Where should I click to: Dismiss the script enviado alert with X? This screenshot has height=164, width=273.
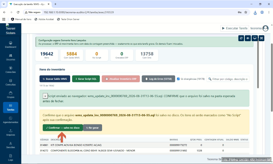45,96
